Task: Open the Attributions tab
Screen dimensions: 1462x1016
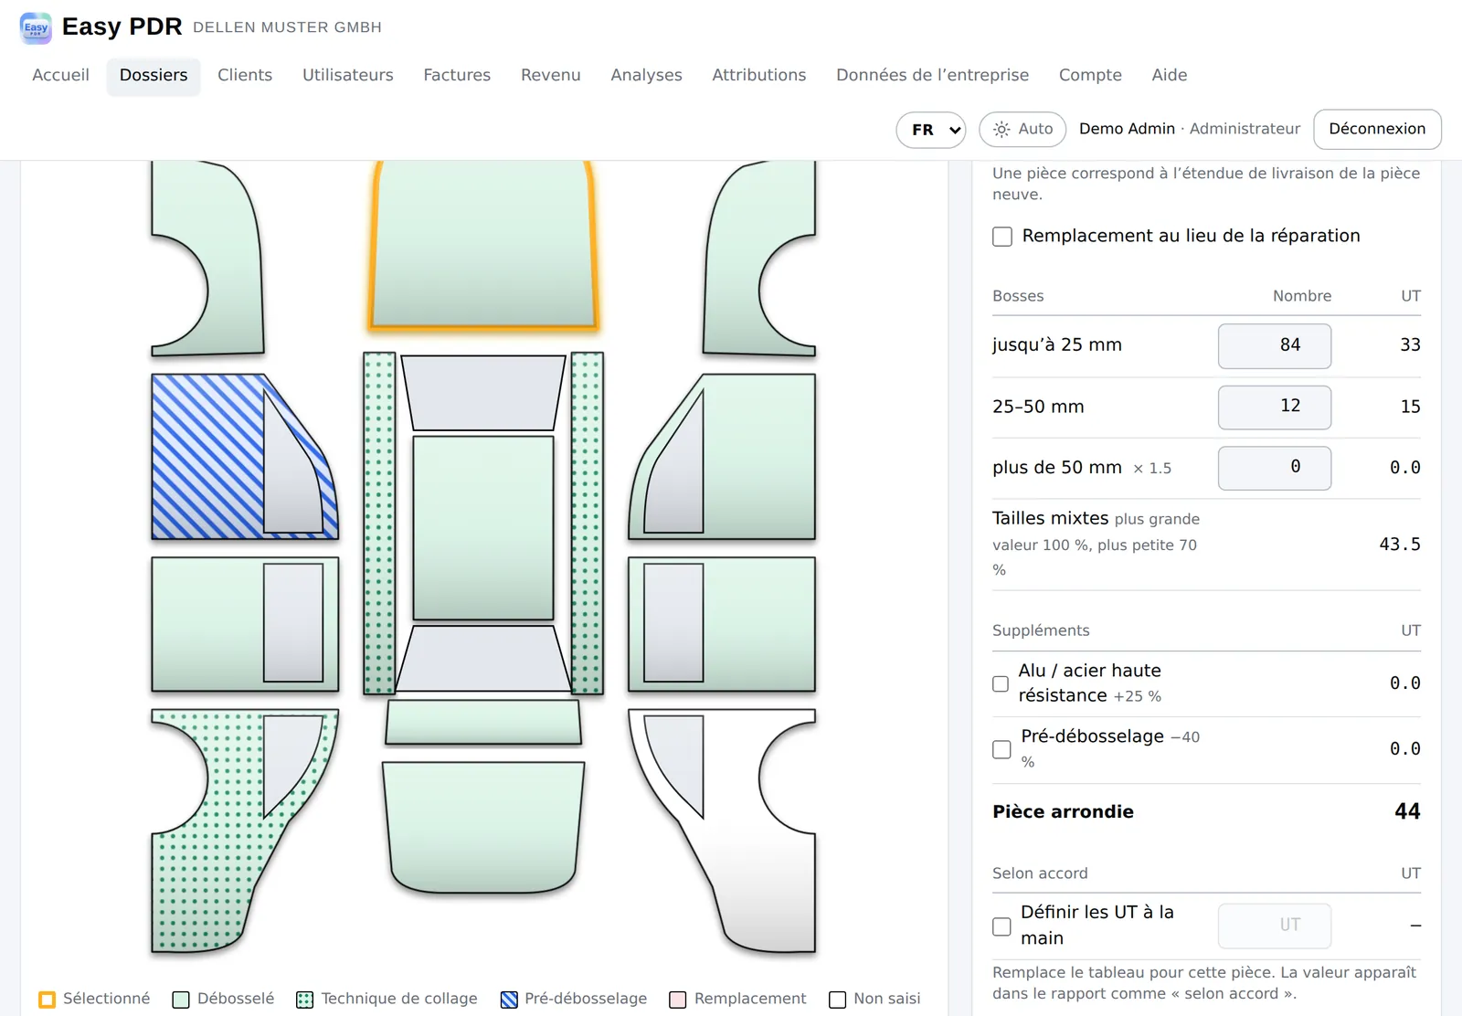Action: point(759,75)
